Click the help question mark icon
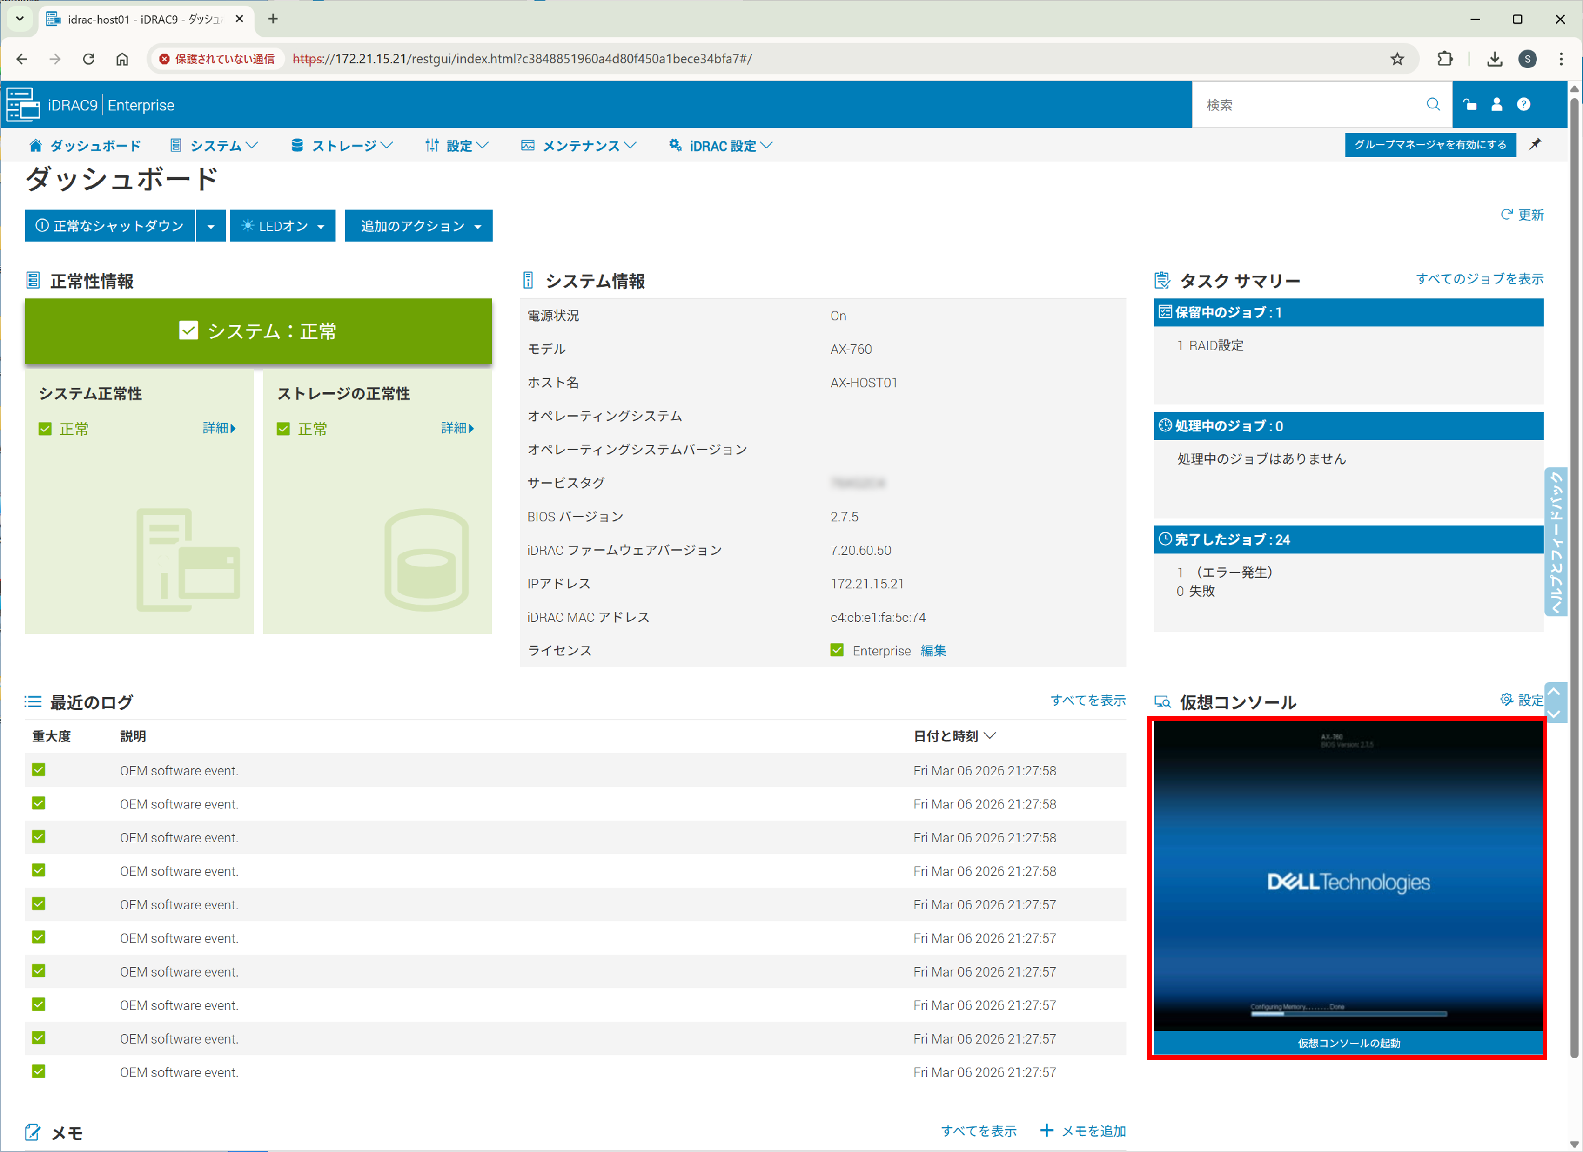This screenshot has height=1152, width=1583. pos(1523,105)
